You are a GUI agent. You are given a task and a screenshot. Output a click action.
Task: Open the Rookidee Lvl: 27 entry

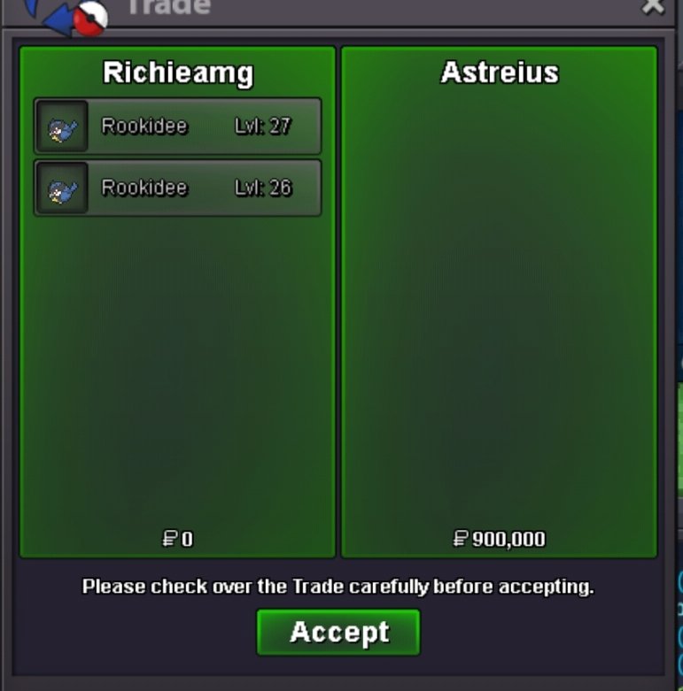click(178, 127)
